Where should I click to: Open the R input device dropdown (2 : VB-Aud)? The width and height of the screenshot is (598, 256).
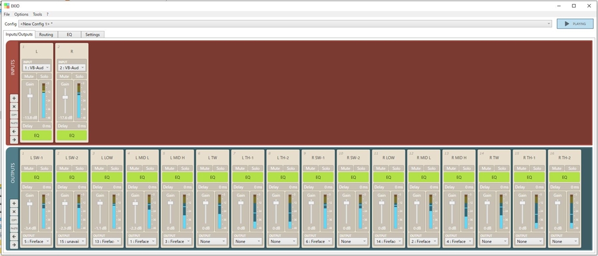71,68
